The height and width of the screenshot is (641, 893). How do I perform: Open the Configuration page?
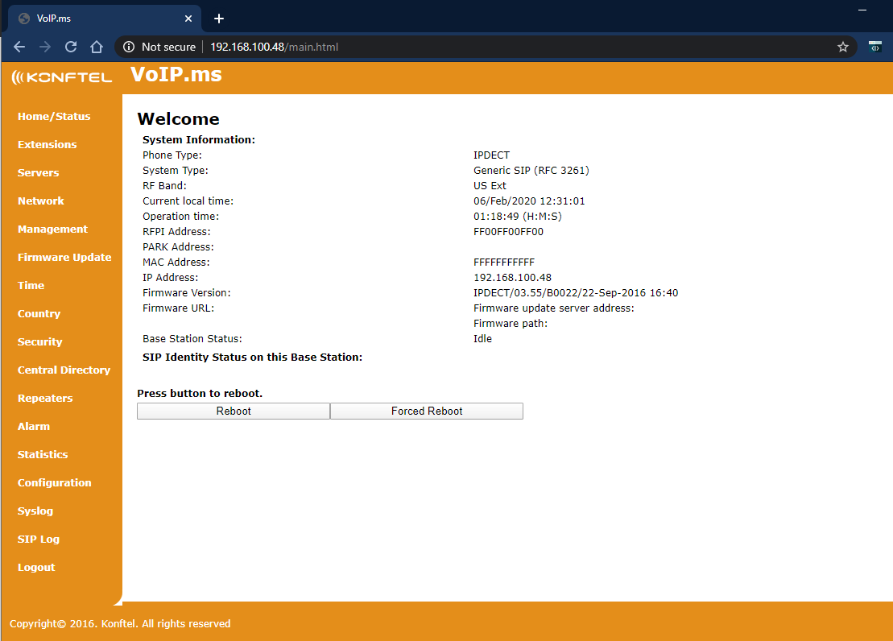pos(54,482)
